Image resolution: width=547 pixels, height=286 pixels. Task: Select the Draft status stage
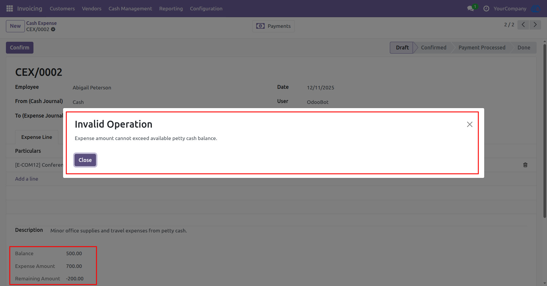(x=402, y=48)
